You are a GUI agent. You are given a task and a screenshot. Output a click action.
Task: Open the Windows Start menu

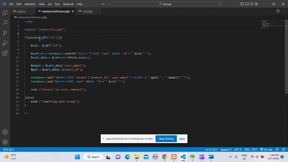tap(77, 157)
